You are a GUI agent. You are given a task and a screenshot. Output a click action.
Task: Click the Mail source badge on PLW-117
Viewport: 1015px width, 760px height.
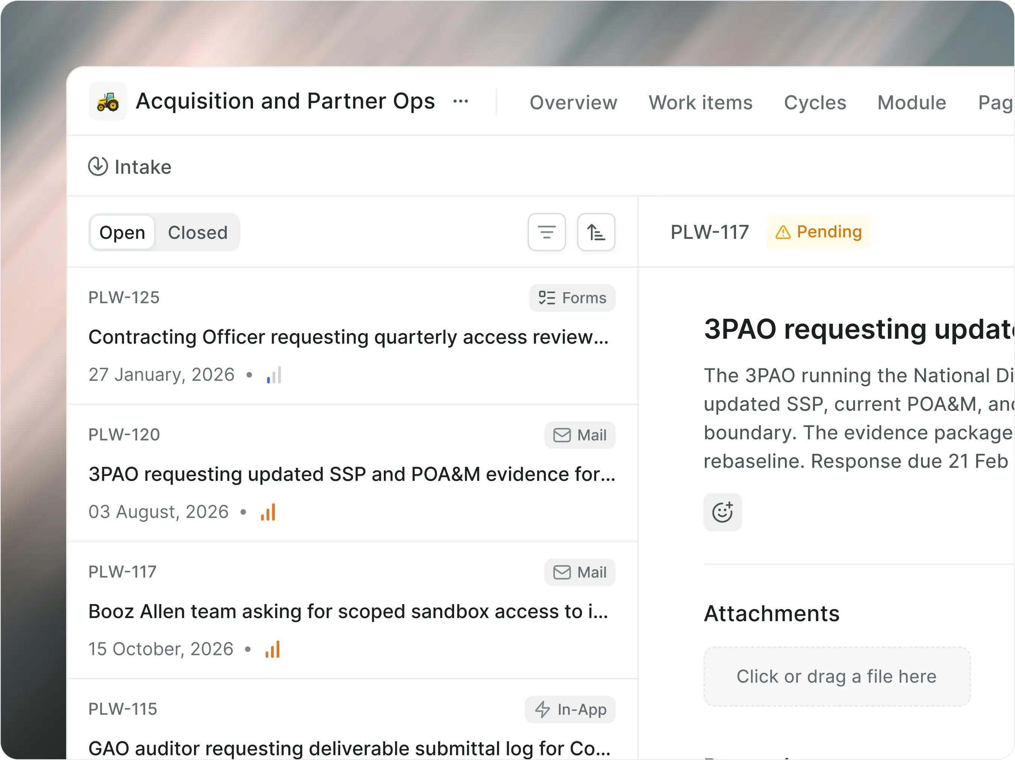[x=580, y=572]
